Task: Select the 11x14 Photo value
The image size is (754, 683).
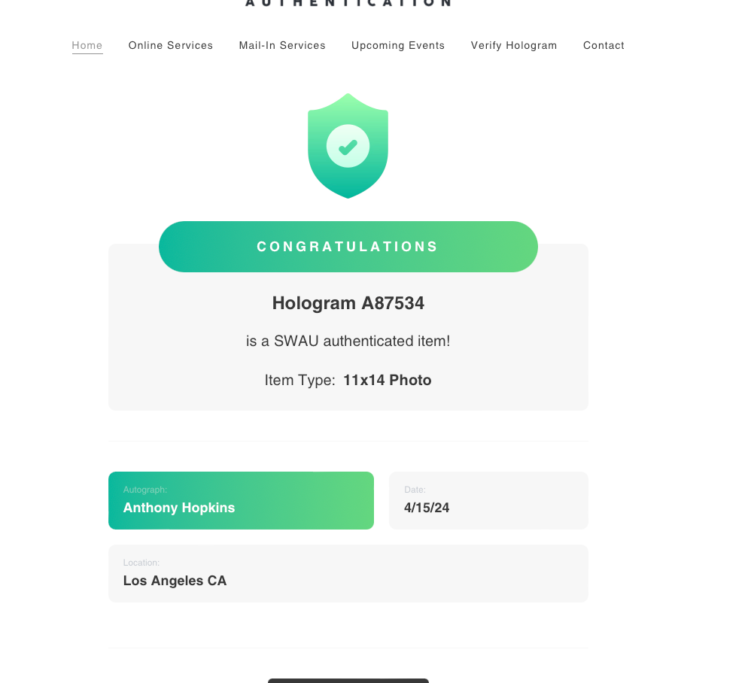Action: (x=388, y=381)
